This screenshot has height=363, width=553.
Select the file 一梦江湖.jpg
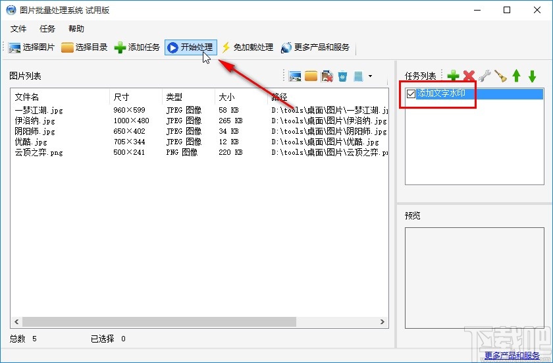(39, 111)
